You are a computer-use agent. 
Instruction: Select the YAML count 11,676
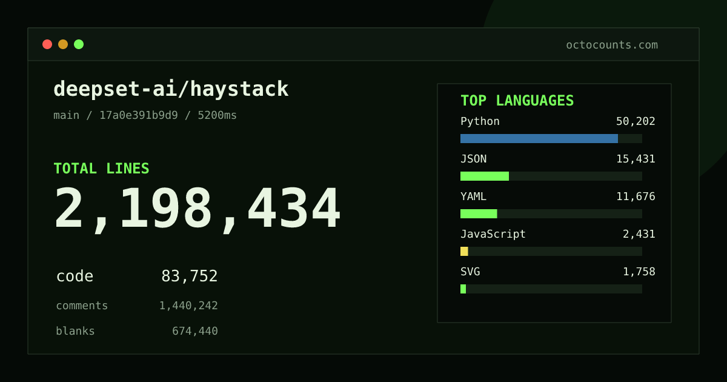(636, 196)
